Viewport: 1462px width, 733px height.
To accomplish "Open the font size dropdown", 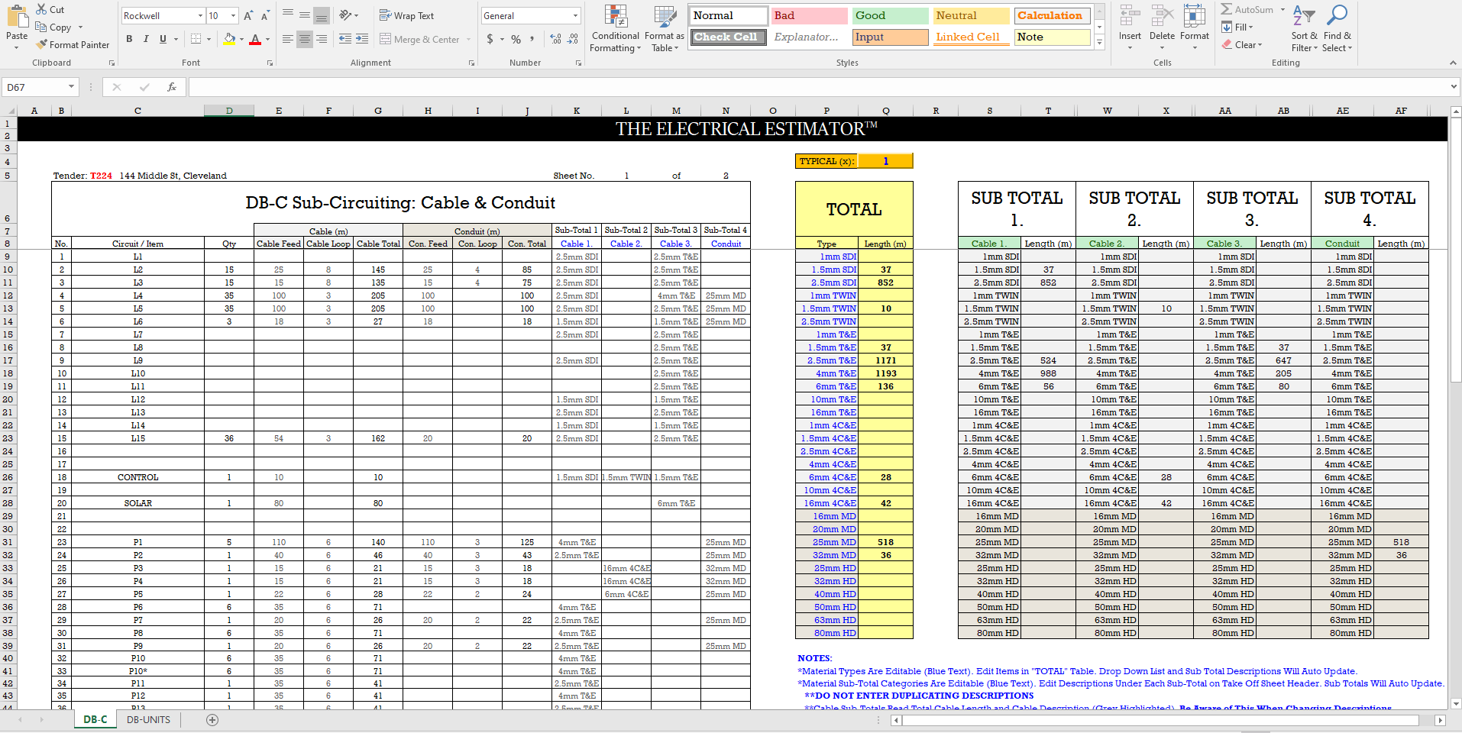I will [233, 15].
